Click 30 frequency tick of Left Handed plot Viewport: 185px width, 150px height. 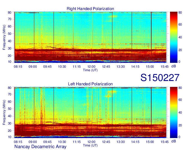pos(10,123)
